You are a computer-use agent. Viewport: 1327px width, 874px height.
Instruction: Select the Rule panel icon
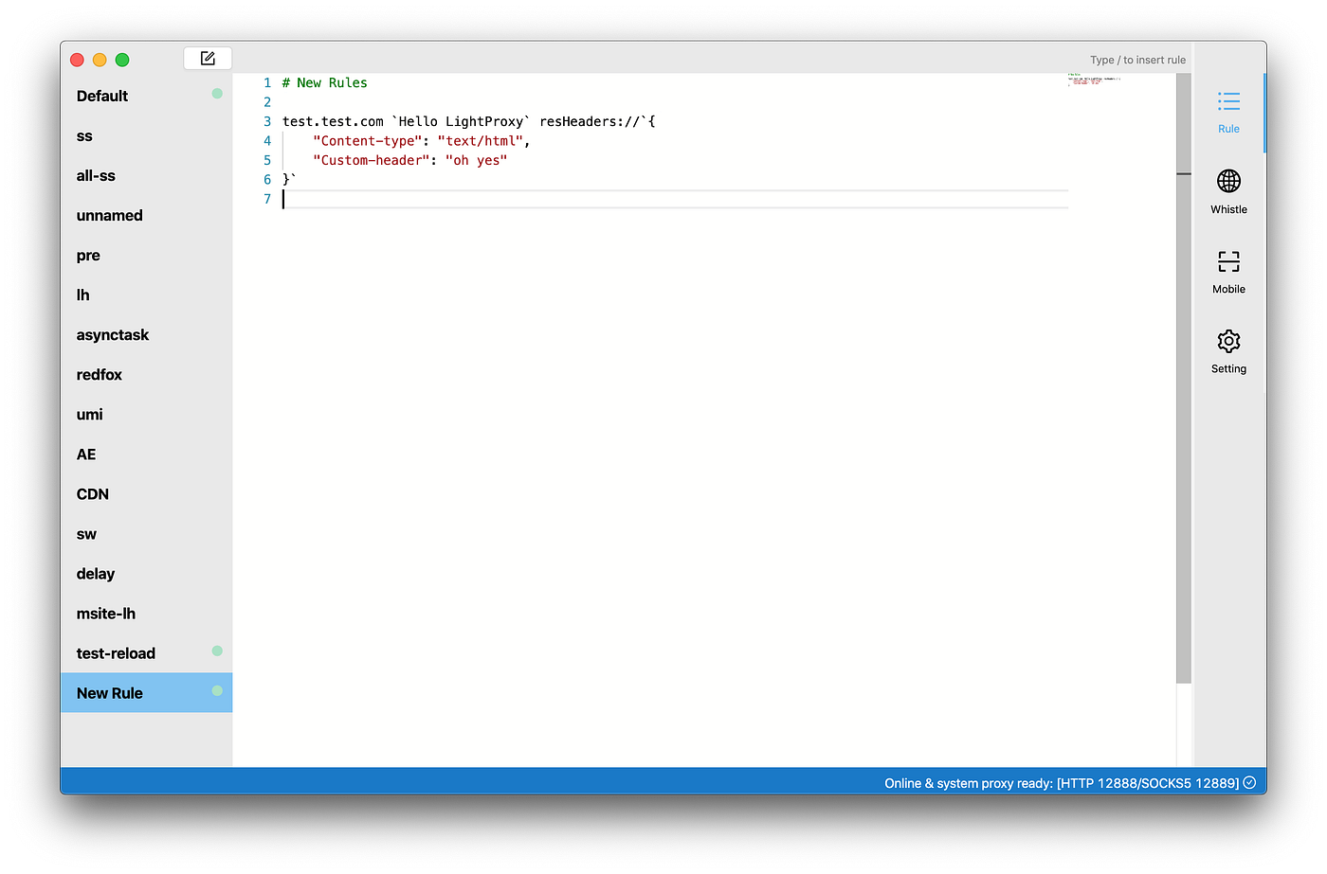(1228, 109)
